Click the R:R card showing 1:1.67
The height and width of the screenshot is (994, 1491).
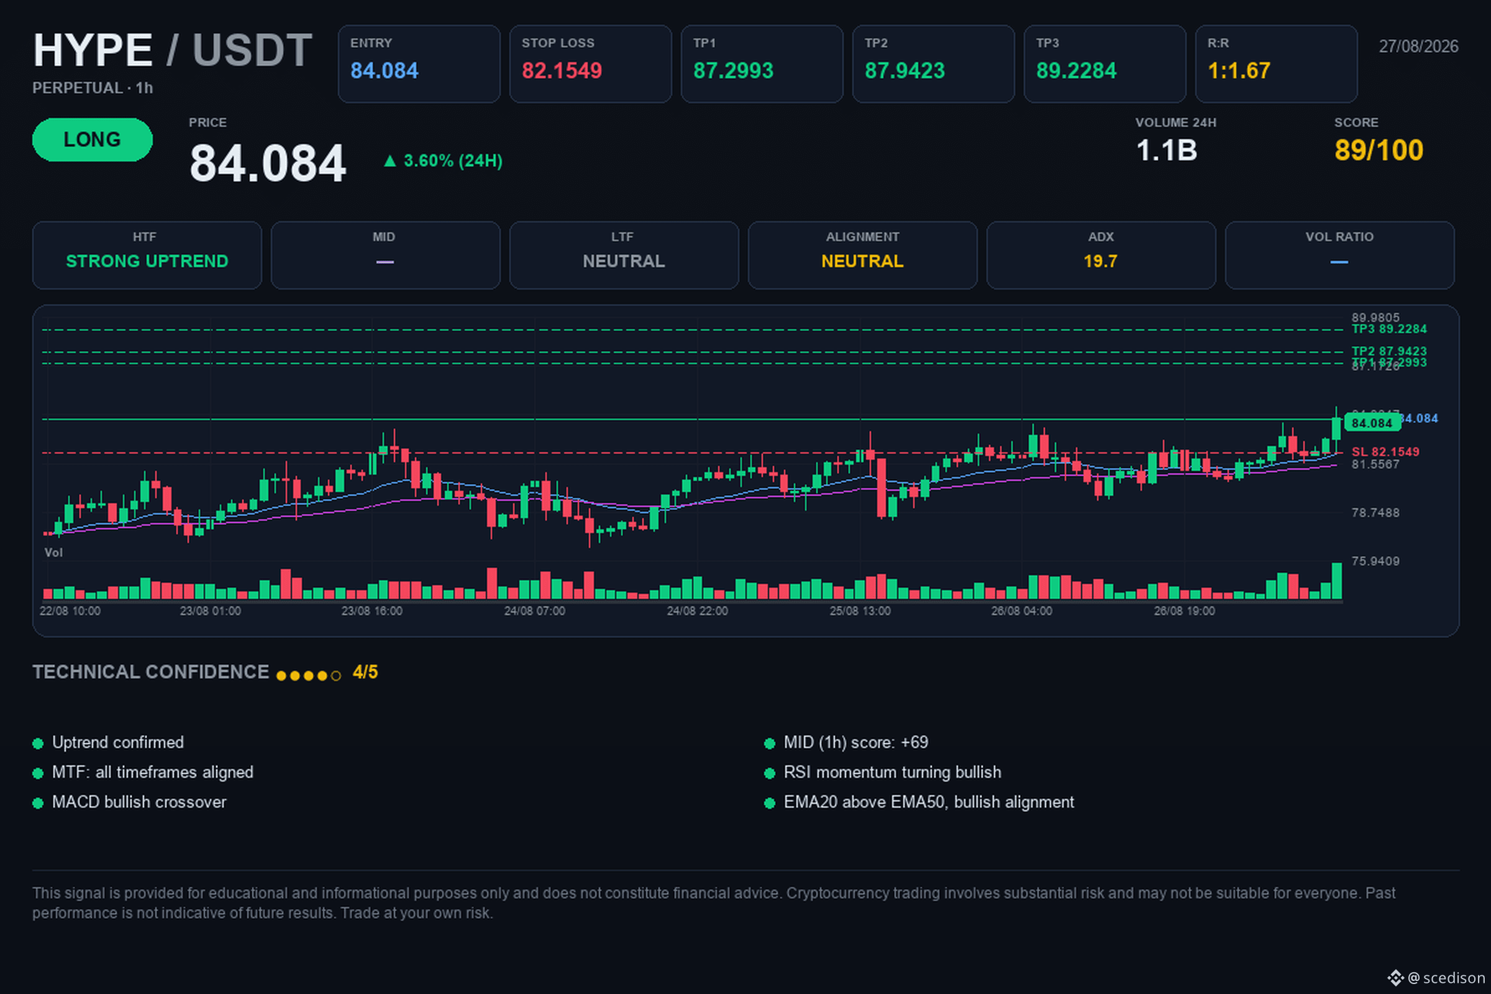tap(1276, 64)
